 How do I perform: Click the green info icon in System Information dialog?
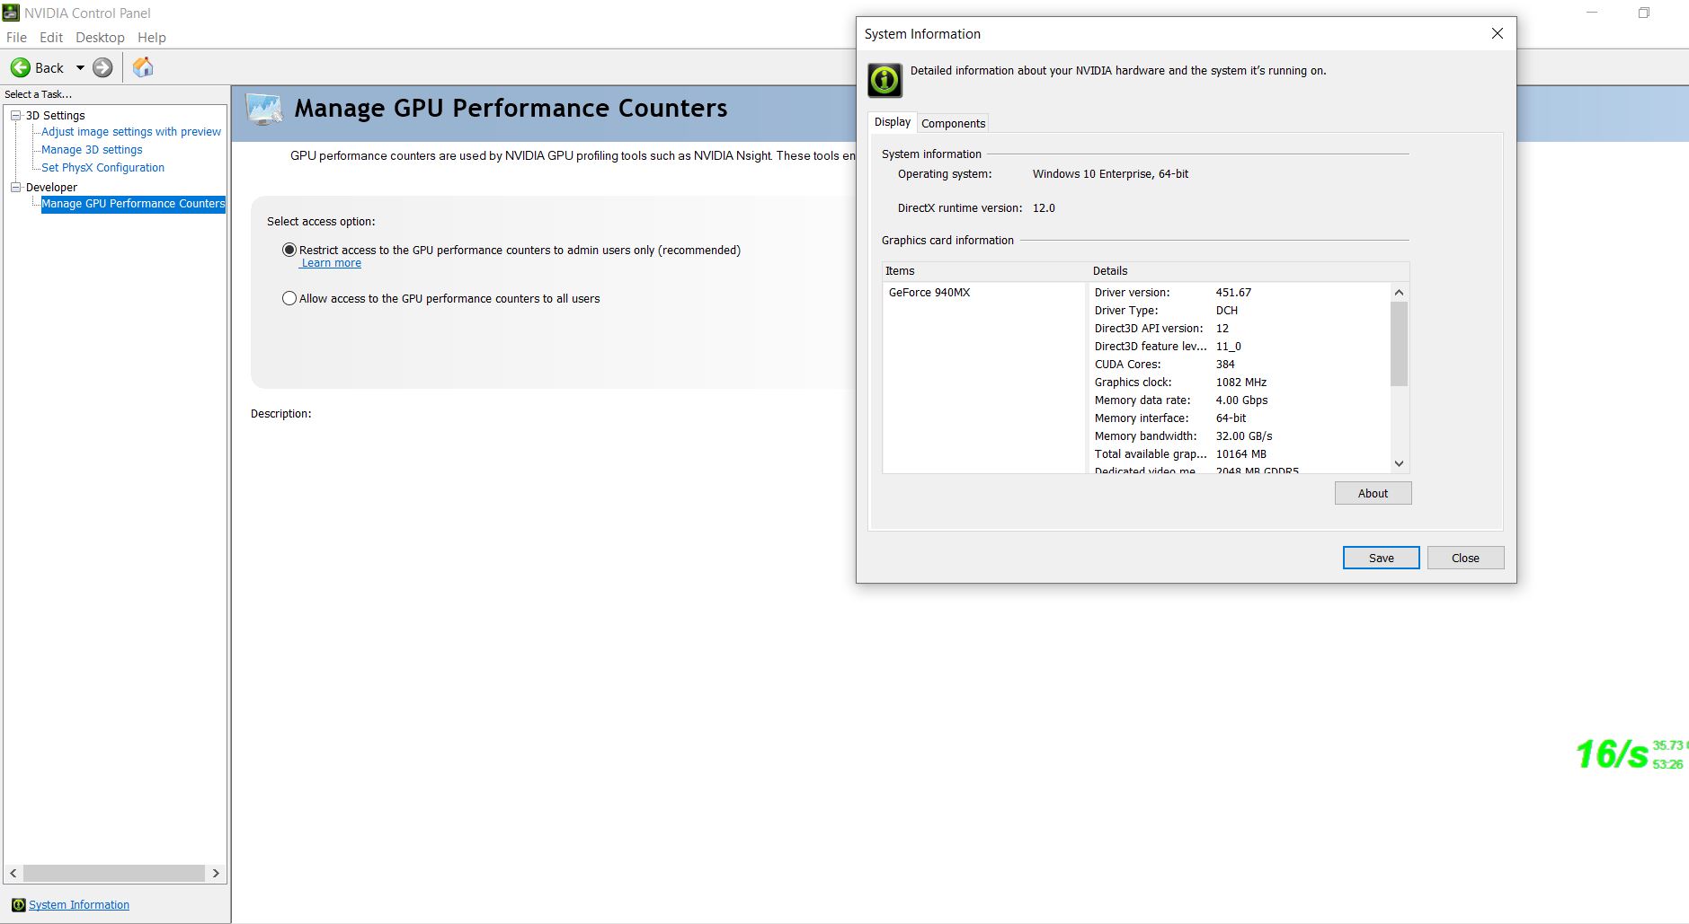click(x=885, y=80)
